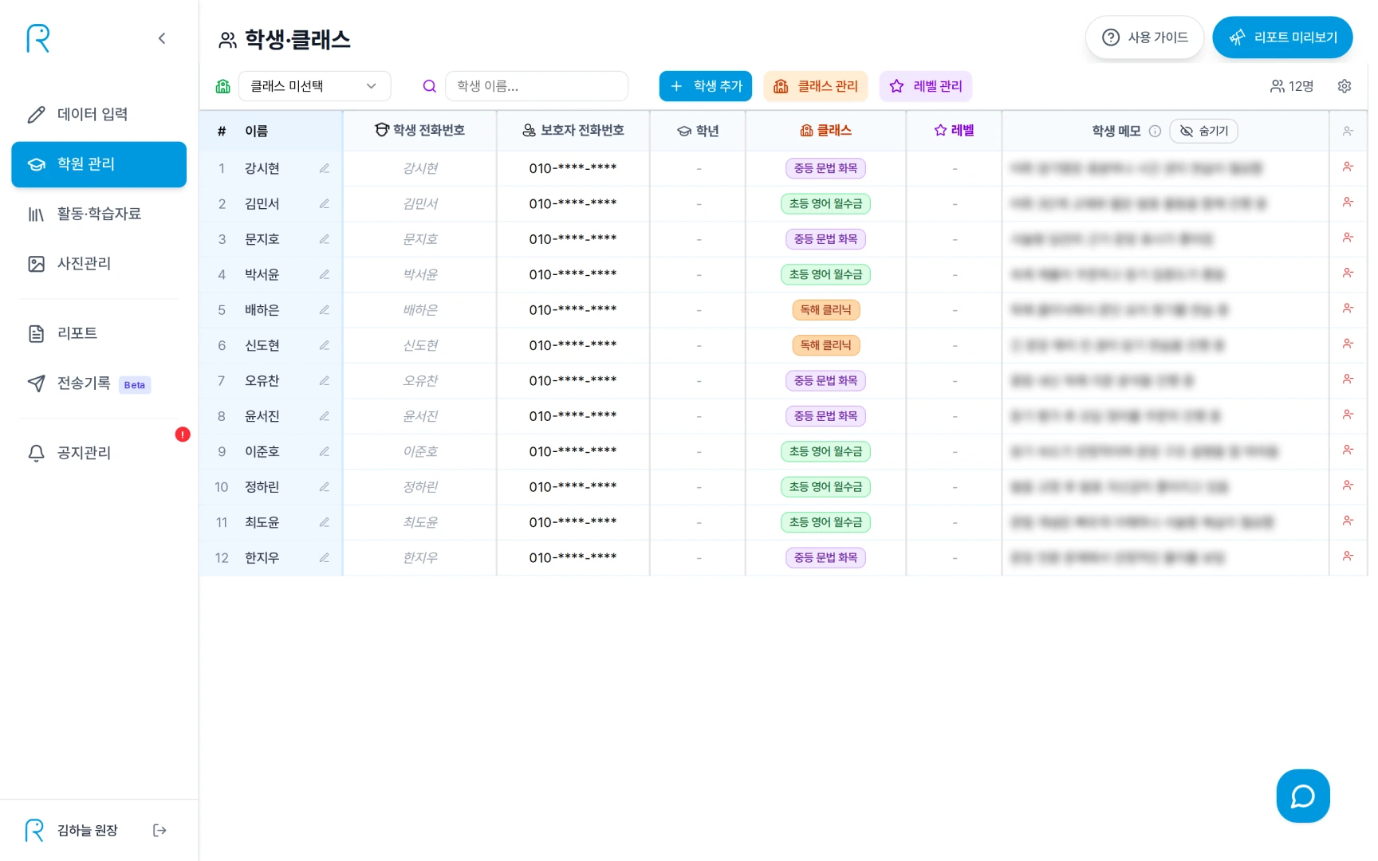Click the 이름 column header
This screenshot has width=1378, height=861.
click(257, 132)
